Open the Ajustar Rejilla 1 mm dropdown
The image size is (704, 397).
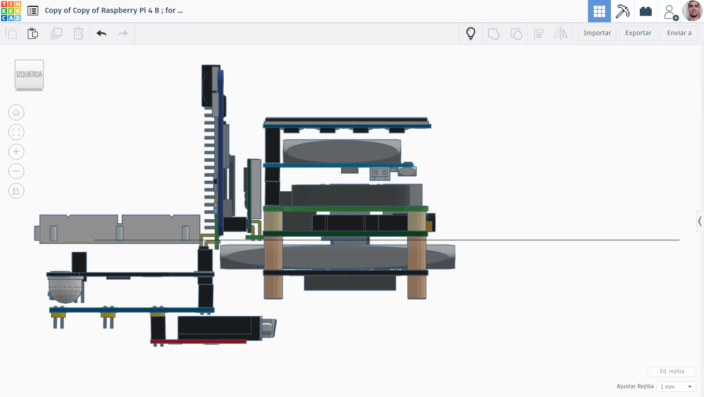(x=676, y=387)
